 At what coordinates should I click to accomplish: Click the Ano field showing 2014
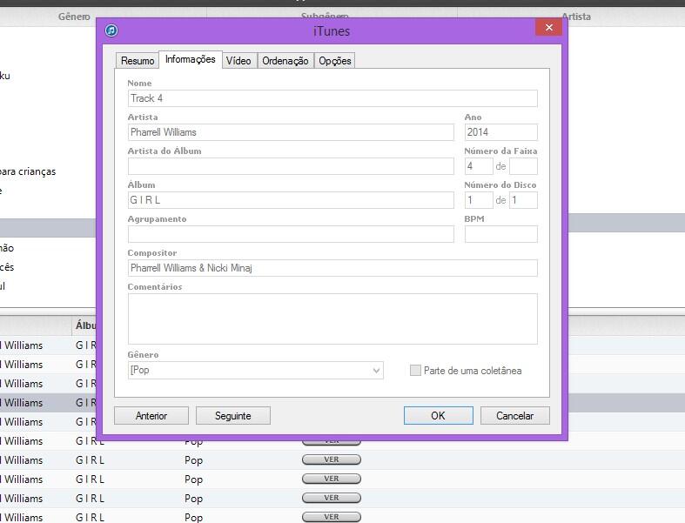pos(501,132)
